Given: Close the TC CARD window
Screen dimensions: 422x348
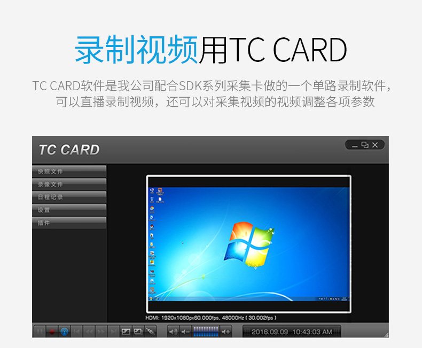Looking at the screenshot, I should [x=375, y=145].
